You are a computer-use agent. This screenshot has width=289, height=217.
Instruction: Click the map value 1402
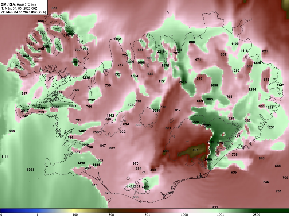coord(82,131)
